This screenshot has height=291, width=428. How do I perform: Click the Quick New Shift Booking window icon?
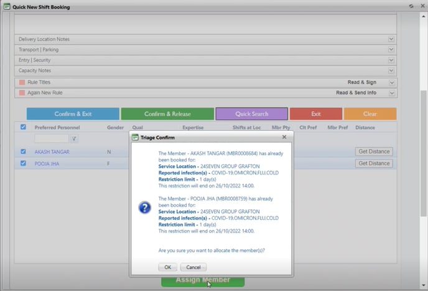[x=6, y=7]
